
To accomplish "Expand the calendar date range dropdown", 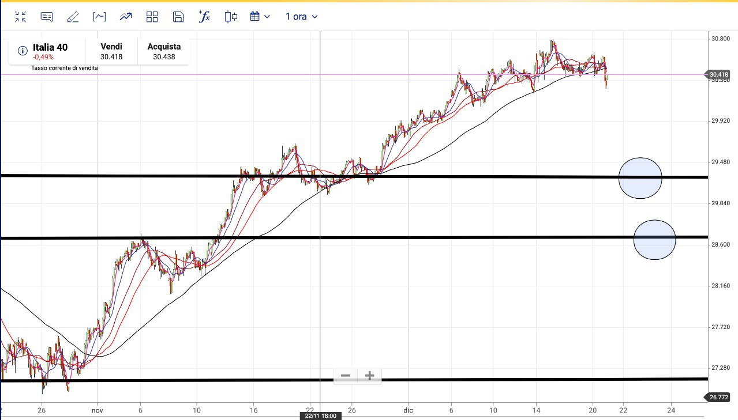I will pos(260,17).
